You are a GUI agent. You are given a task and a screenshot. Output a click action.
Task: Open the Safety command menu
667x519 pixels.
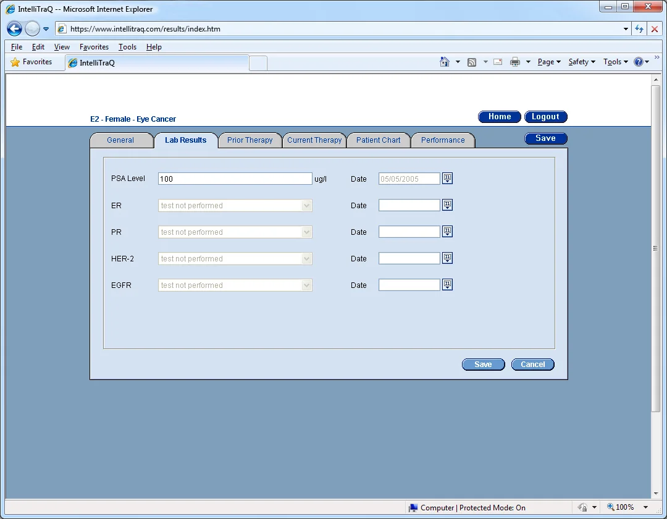[582, 62]
